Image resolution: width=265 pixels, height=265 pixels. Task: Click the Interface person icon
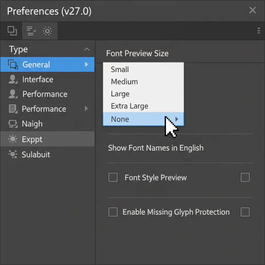point(13,79)
